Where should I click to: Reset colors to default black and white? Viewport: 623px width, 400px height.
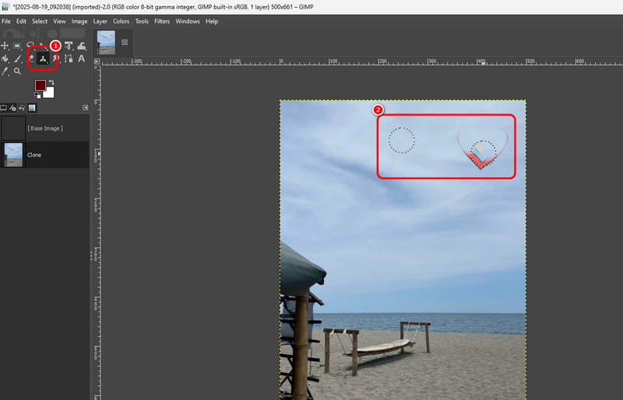coord(36,96)
